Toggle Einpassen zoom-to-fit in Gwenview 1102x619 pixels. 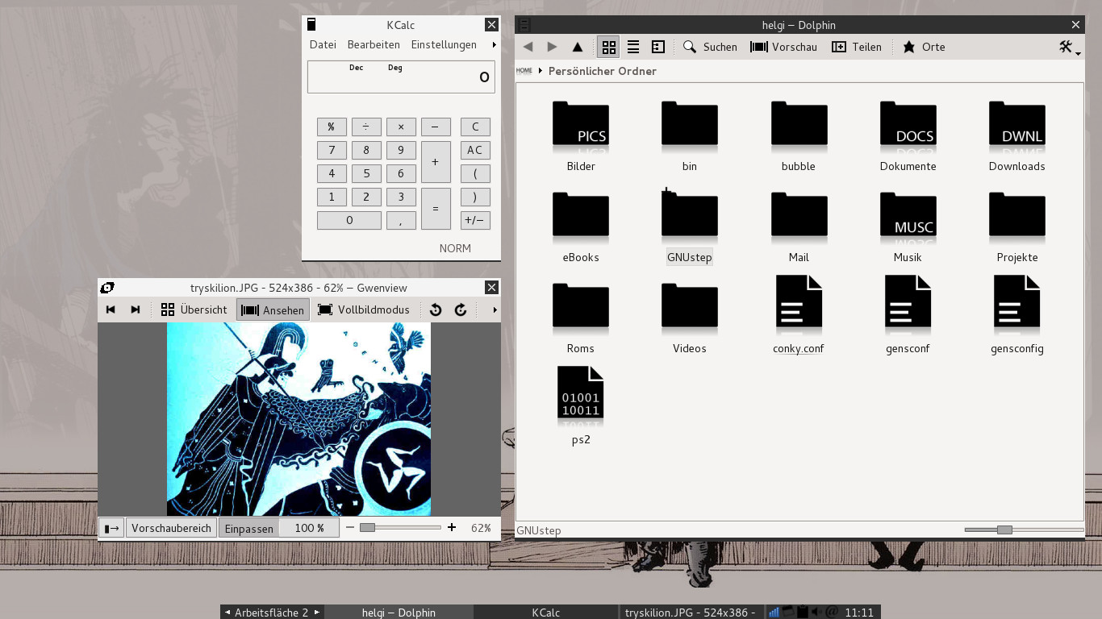coord(248,528)
